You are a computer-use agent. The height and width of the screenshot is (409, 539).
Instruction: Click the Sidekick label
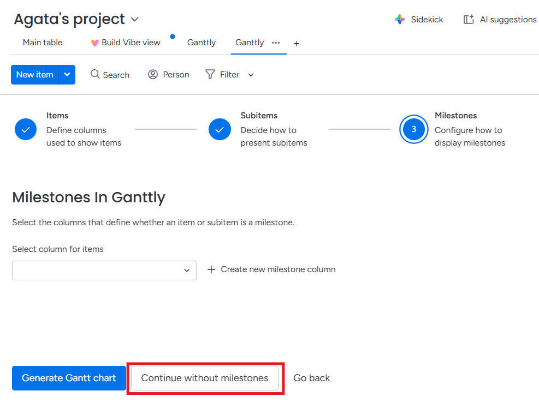point(427,20)
